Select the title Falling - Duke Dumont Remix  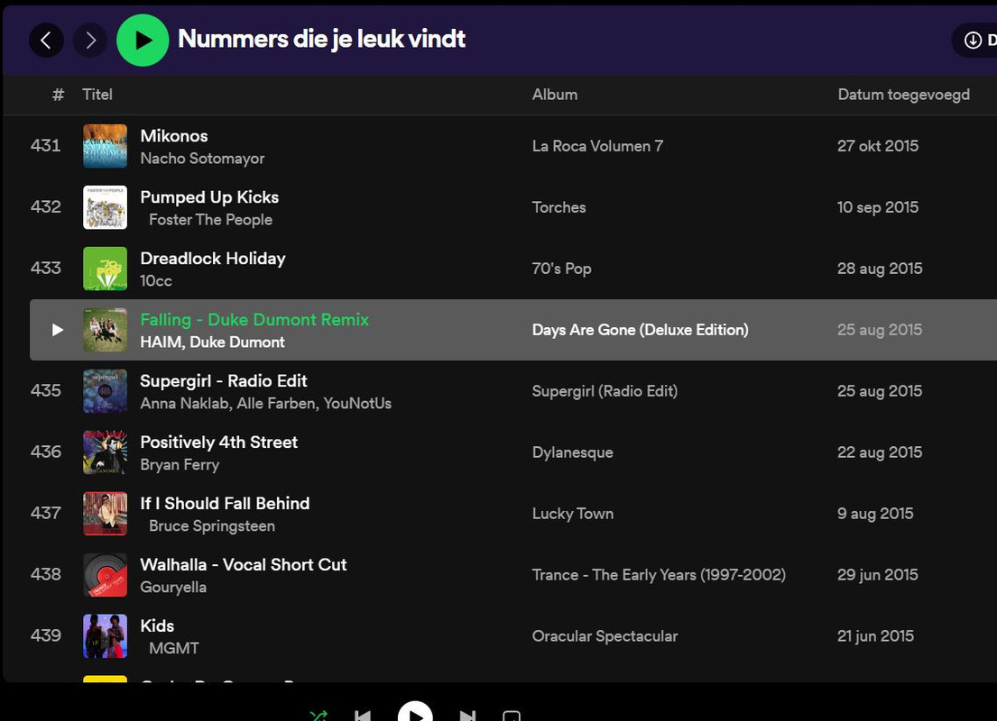click(x=254, y=320)
